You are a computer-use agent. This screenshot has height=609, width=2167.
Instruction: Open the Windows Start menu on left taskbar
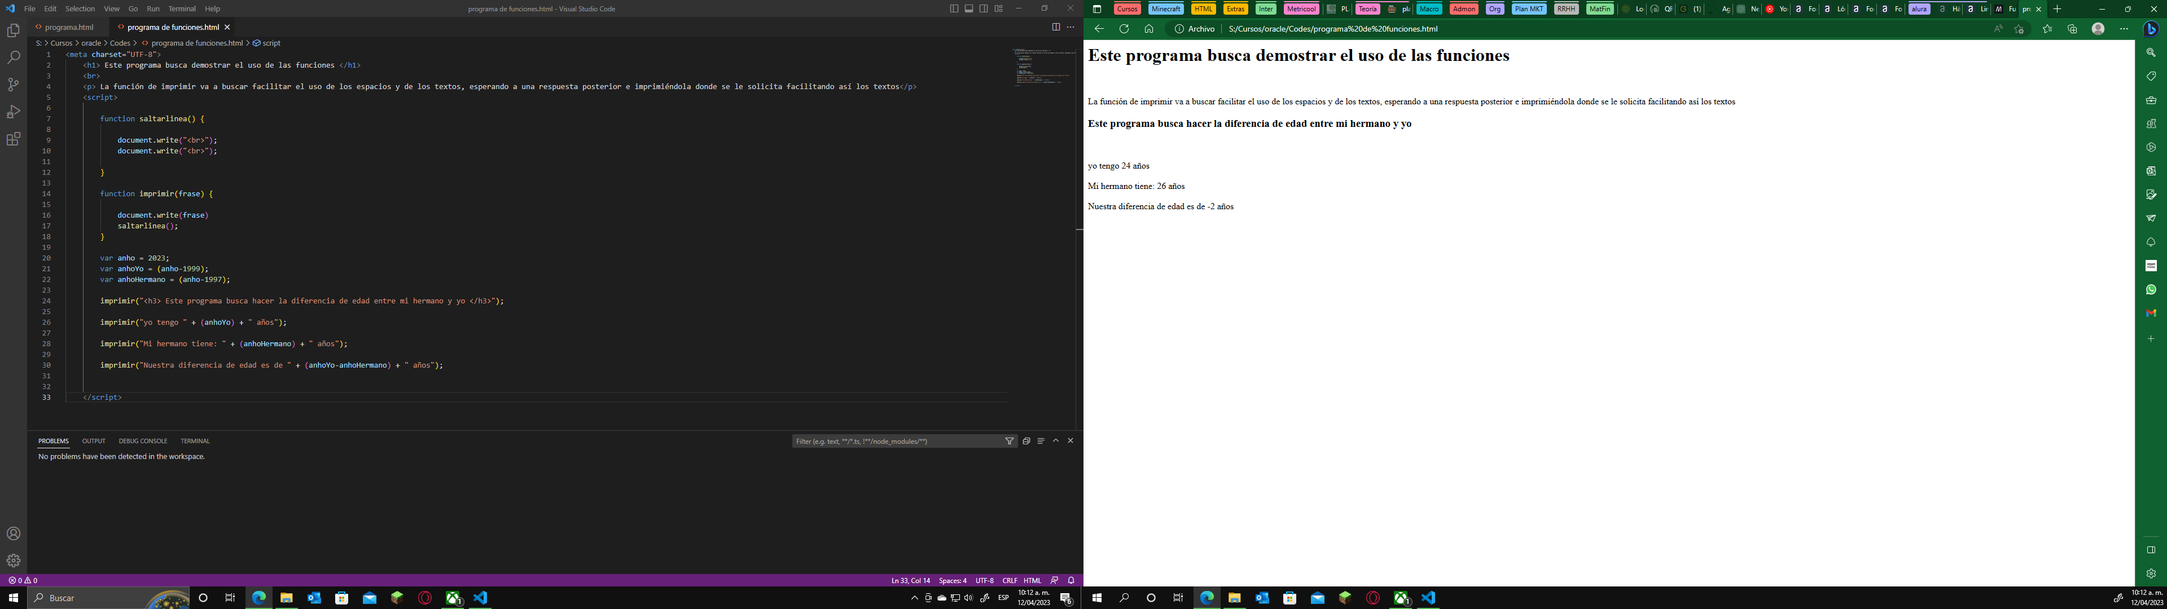[x=14, y=598]
